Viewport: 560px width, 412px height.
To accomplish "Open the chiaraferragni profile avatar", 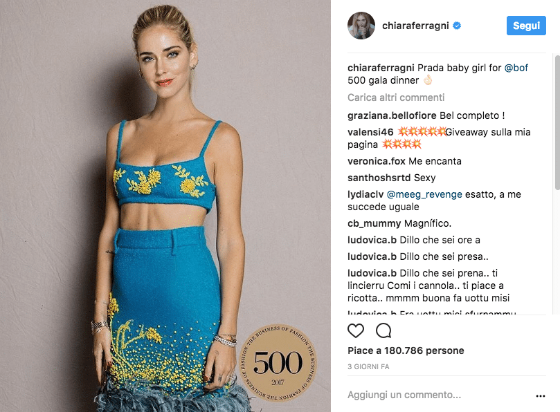I will tap(361, 26).
